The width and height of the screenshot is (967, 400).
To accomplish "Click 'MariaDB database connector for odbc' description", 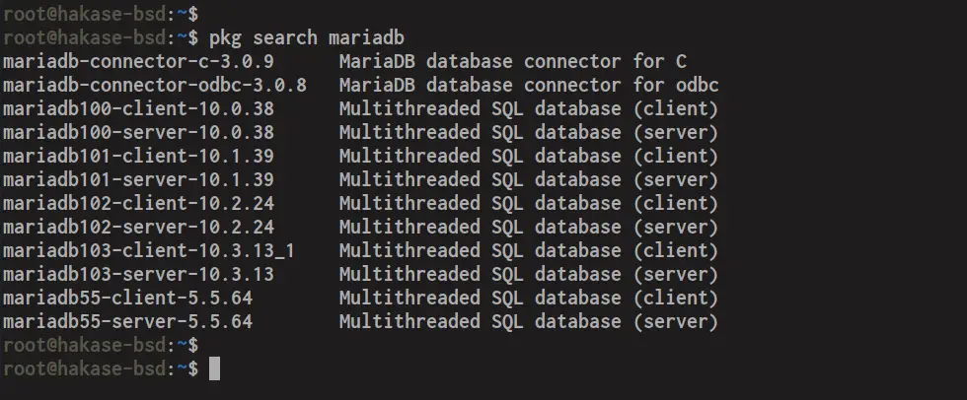I will pyautogui.click(x=529, y=85).
